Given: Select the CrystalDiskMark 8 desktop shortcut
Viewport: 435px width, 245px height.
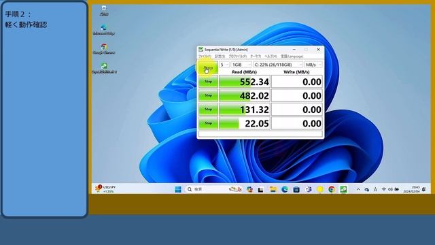Looking at the screenshot, I should coord(104,68).
